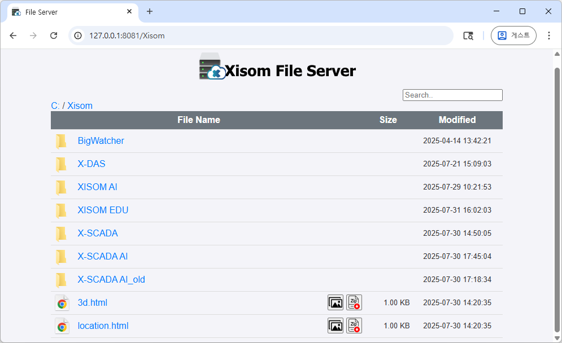The height and width of the screenshot is (343, 562).
Task: Minimize the browser window
Action: coord(496,11)
